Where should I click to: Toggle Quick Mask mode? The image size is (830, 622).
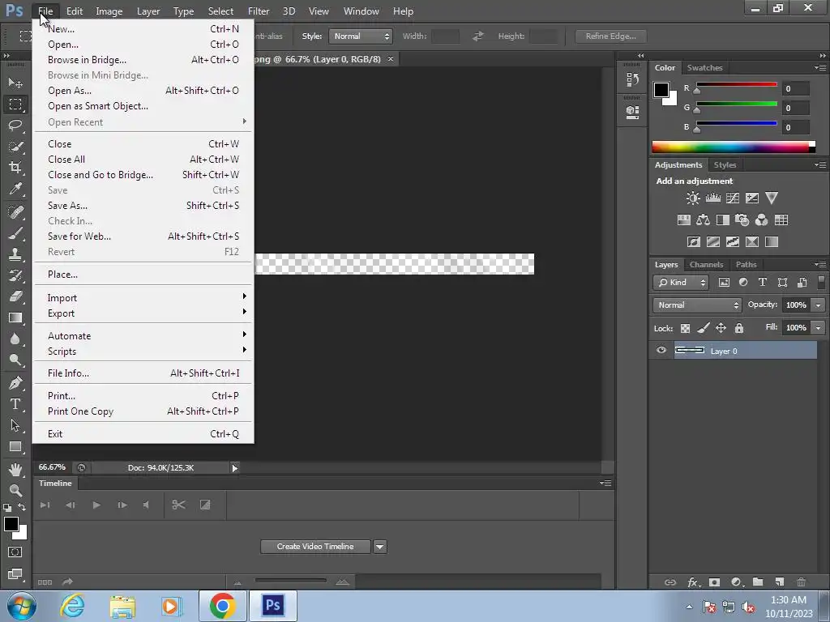point(15,552)
